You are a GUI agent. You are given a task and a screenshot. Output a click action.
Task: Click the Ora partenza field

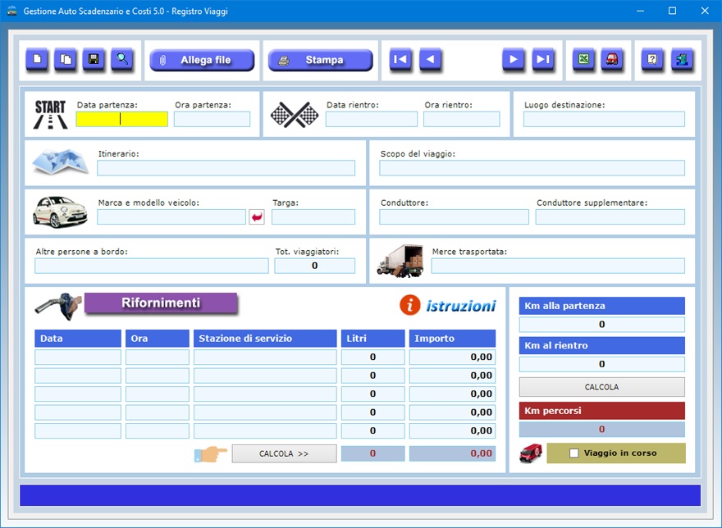(x=212, y=119)
